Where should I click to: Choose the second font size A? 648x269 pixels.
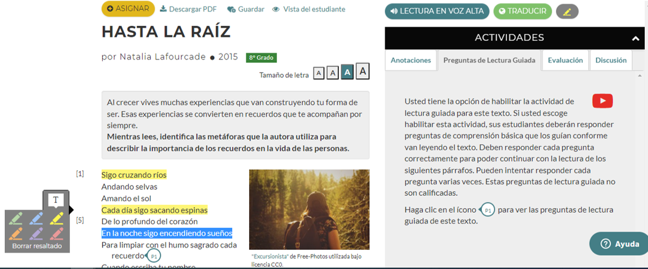(333, 74)
